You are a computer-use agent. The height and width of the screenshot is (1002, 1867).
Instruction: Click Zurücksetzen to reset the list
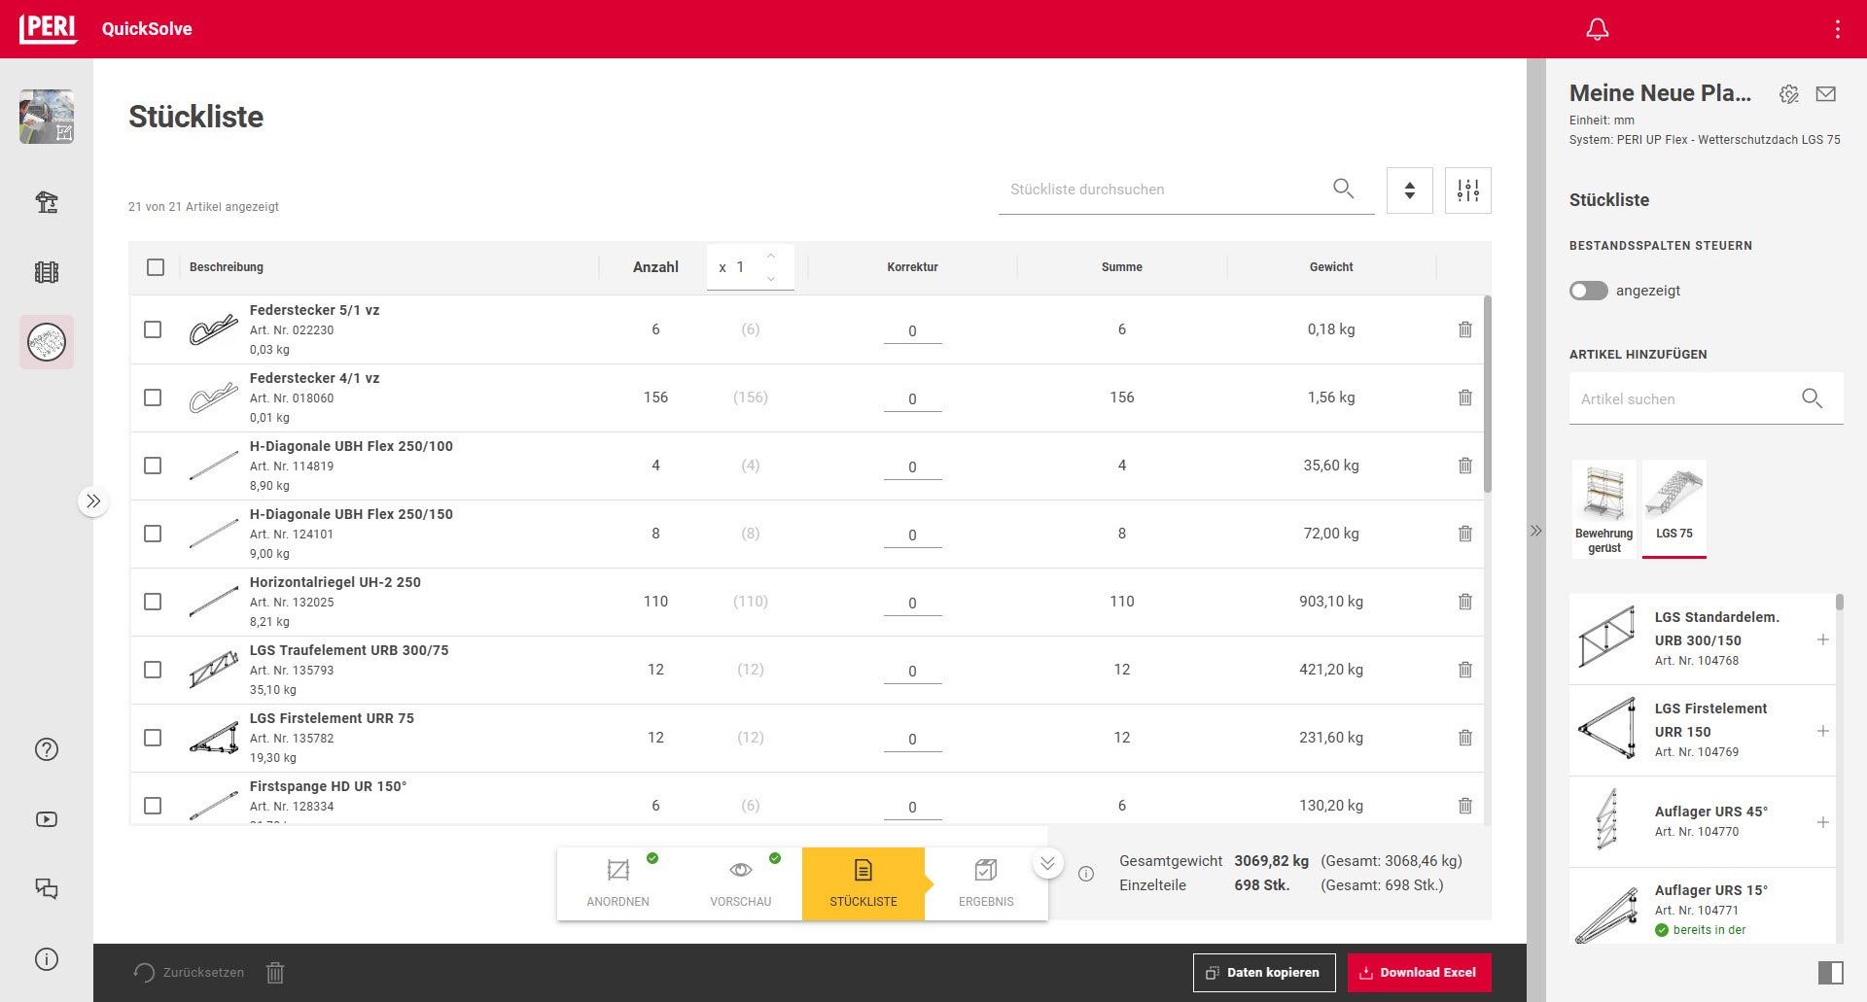[x=189, y=973]
